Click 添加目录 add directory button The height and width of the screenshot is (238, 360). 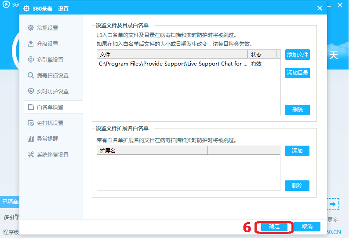pyautogui.click(x=297, y=73)
